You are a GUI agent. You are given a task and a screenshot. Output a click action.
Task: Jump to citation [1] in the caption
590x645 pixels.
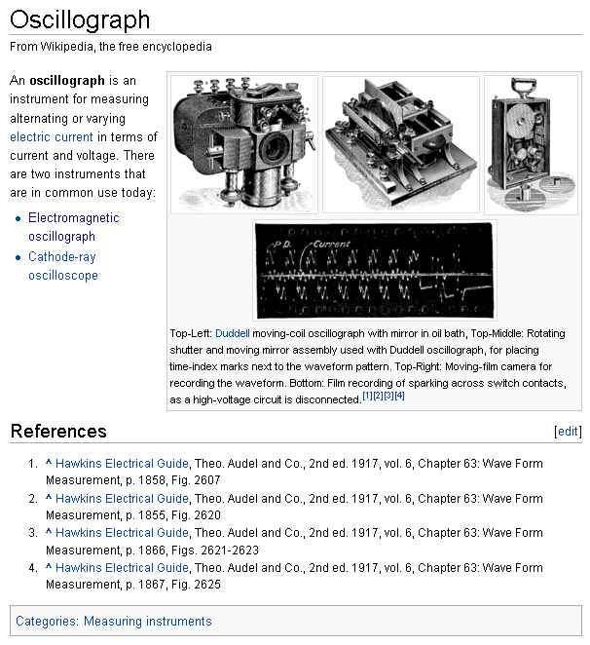[x=367, y=396]
